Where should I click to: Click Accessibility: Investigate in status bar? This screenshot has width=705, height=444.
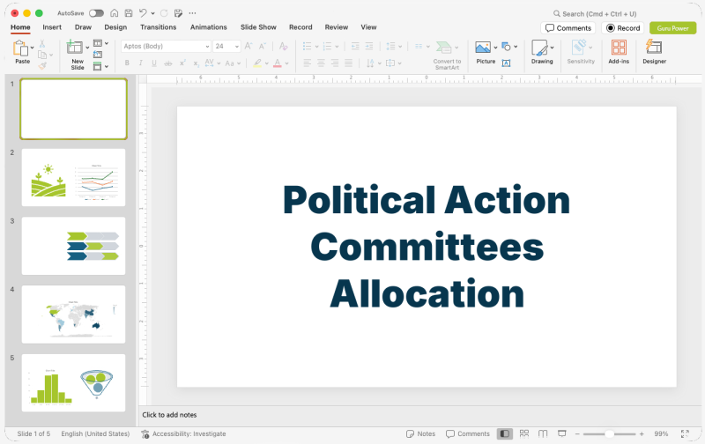click(x=183, y=433)
